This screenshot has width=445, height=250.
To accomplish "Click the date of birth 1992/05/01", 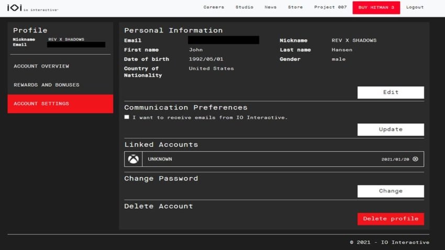I will click(x=206, y=59).
